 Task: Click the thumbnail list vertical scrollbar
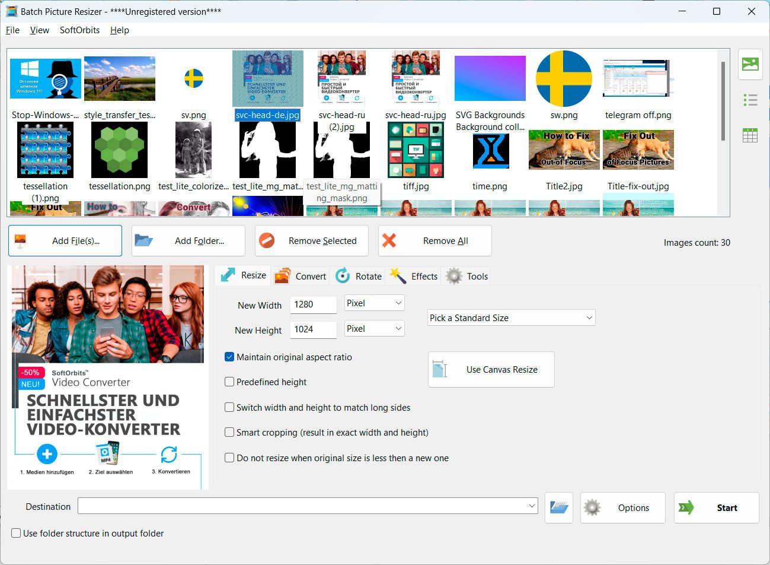pyautogui.click(x=723, y=101)
